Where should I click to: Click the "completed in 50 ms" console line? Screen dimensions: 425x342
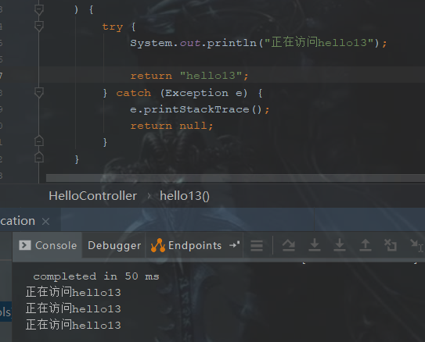click(96, 276)
